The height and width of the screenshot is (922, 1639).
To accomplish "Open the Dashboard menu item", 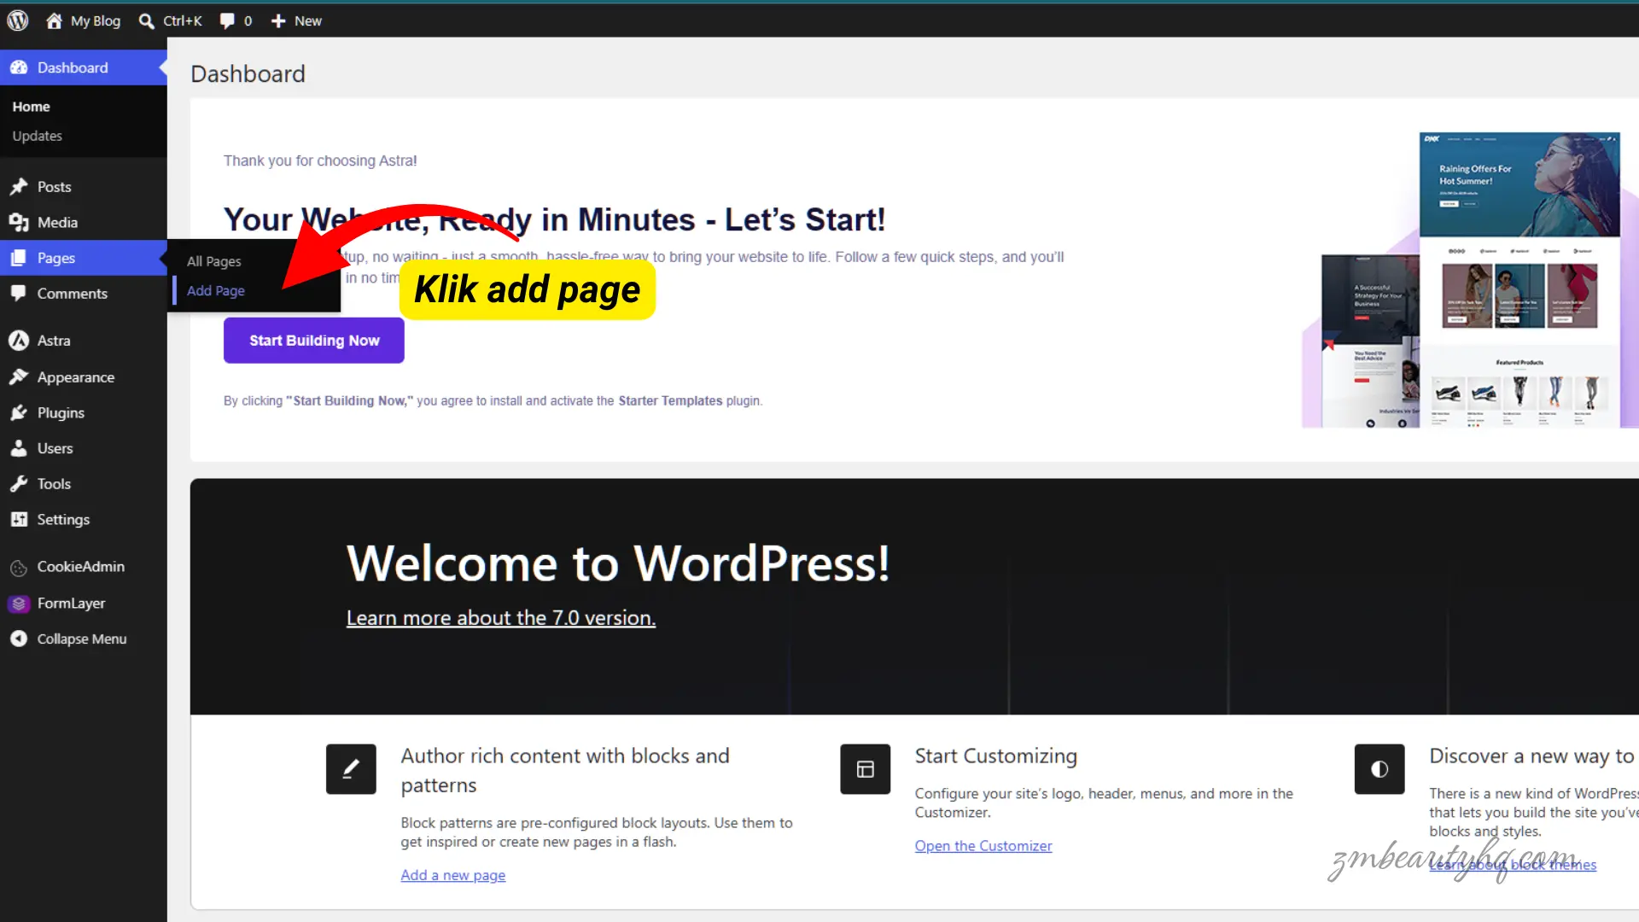I will point(84,67).
